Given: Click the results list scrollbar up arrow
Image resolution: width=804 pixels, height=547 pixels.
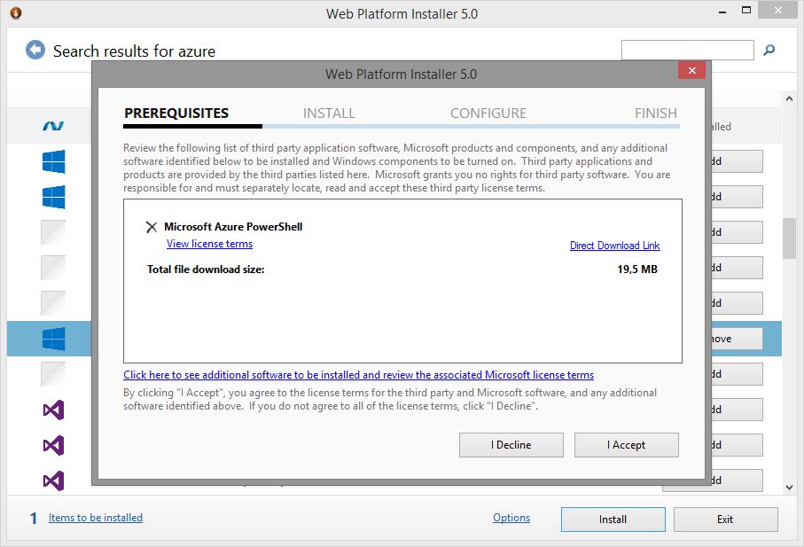Looking at the screenshot, I should (x=789, y=98).
